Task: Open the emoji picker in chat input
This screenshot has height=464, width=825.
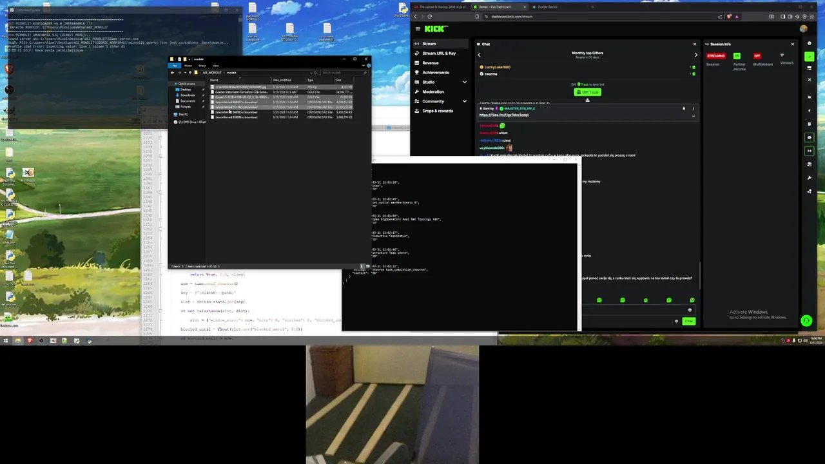Action: [690, 310]
